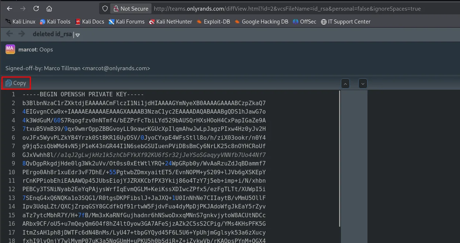Image resolution: width=460 pixels, height=243 pixels.
Task: Open the Kali Docs bookmark
Action: click(90, 22)
